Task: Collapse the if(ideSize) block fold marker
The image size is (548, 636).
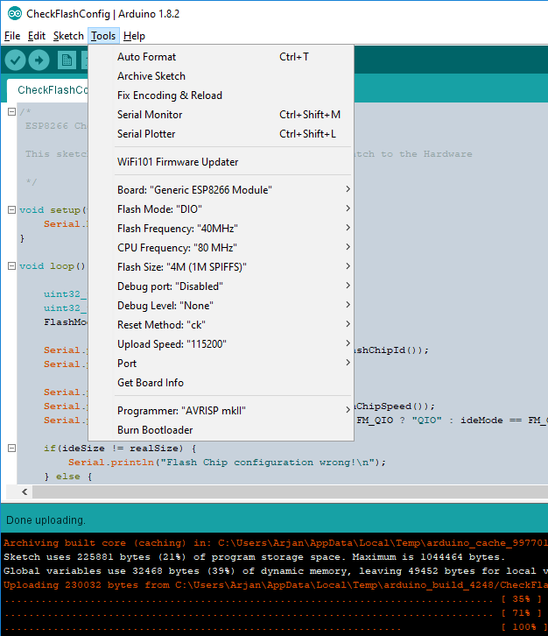Action: (x=12, y=449)
